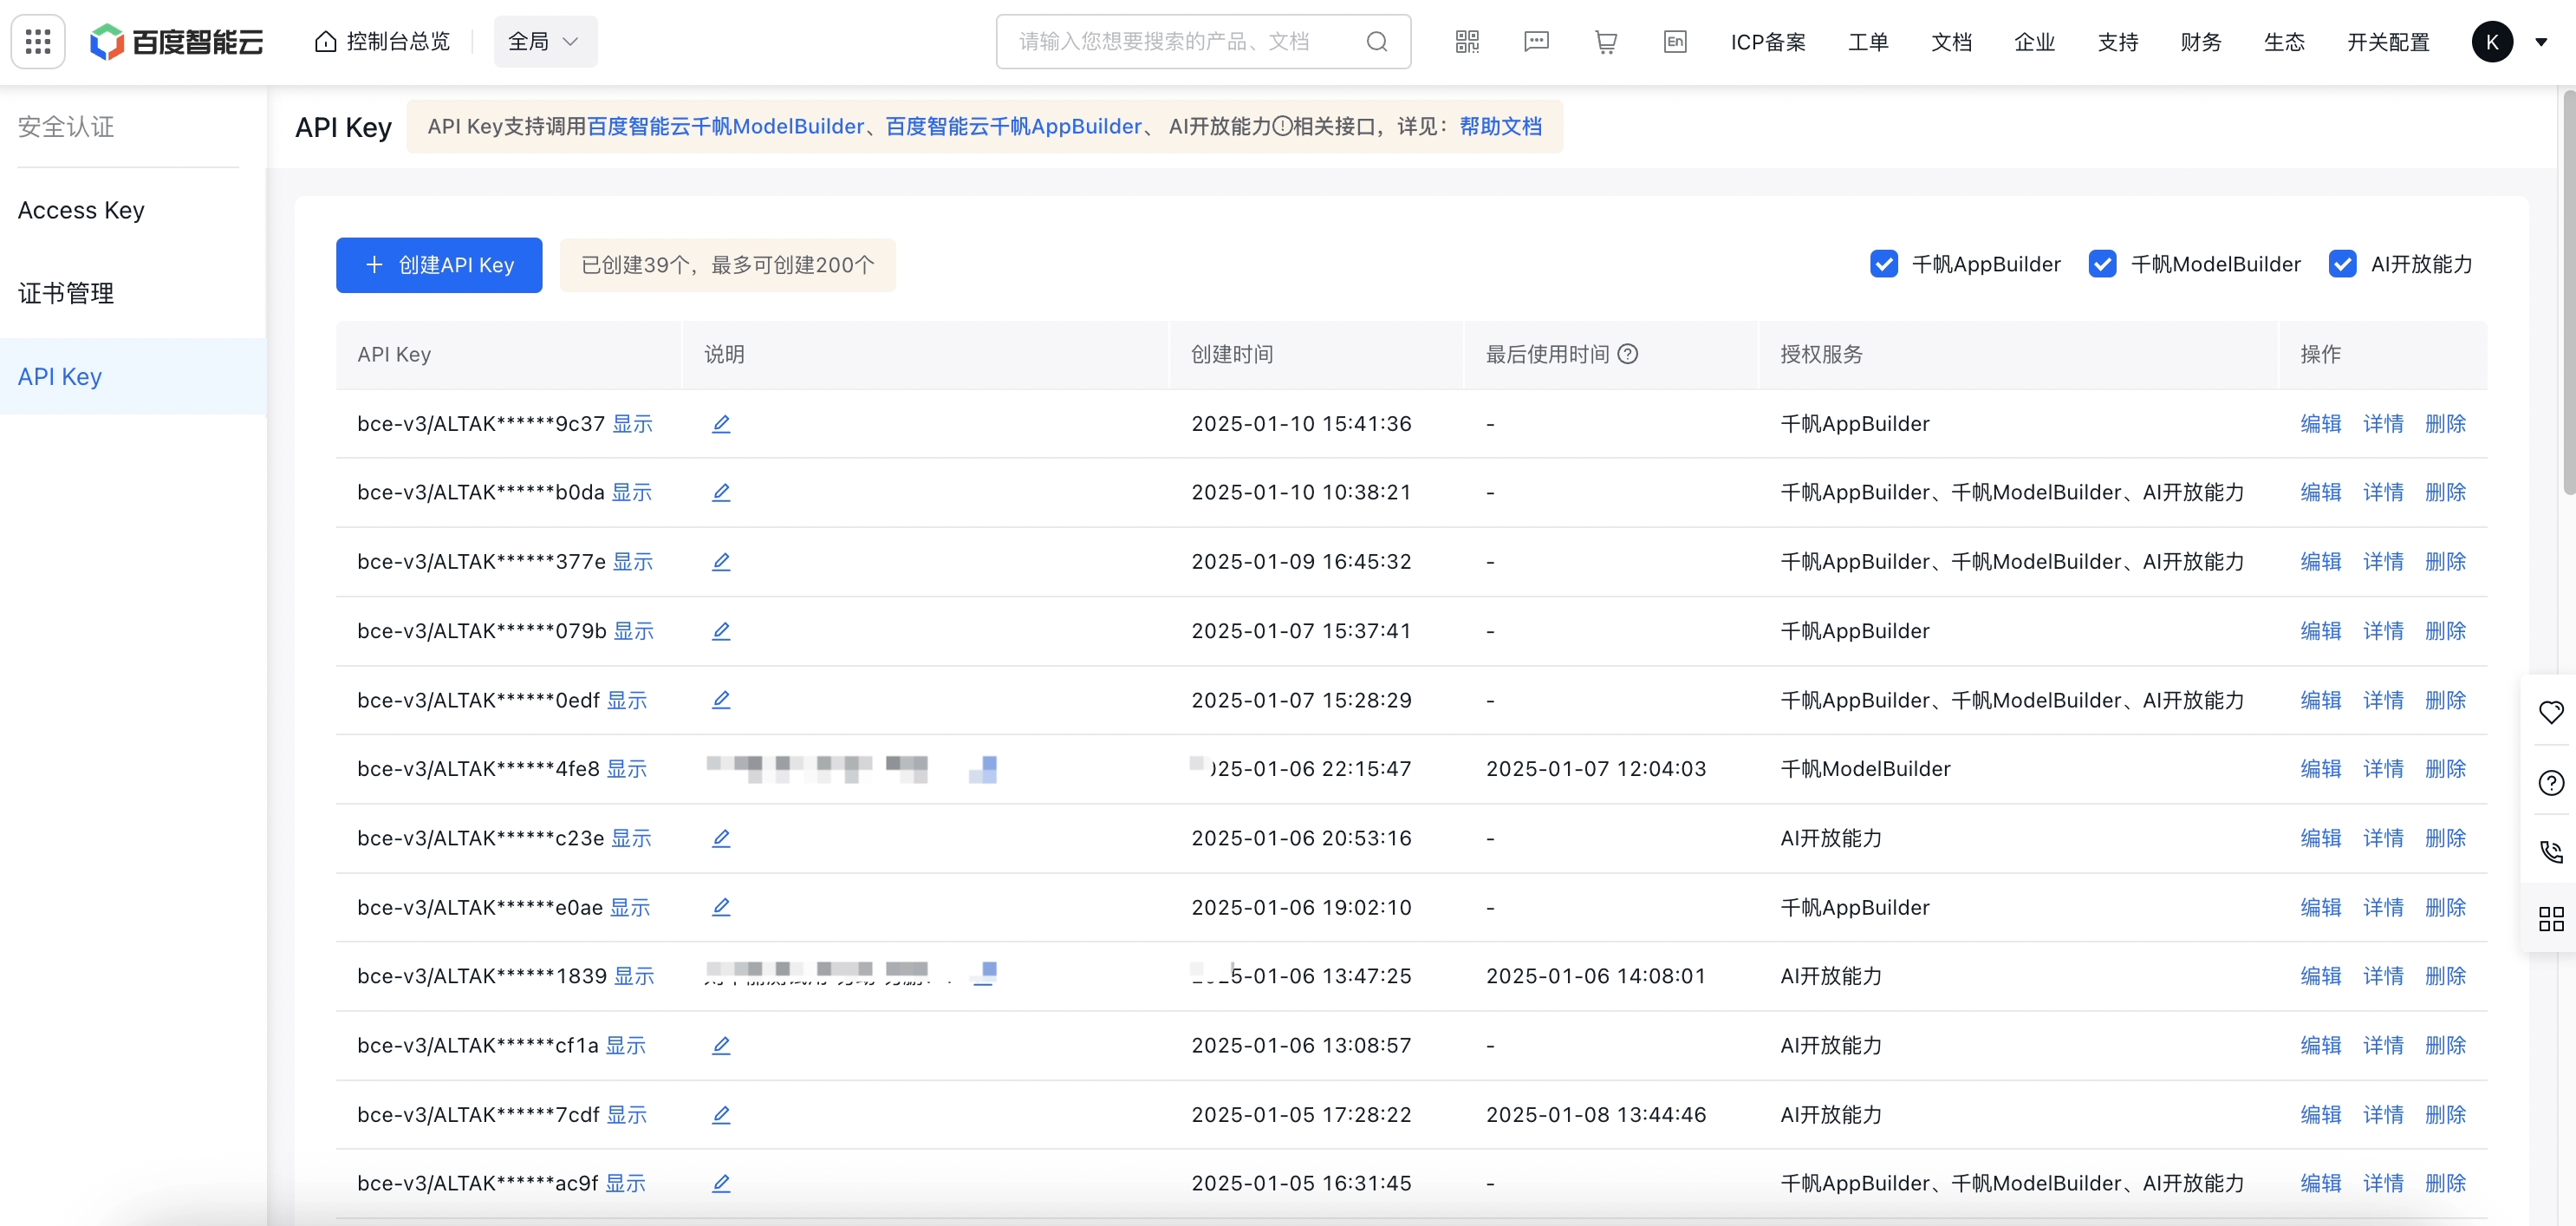Select 证书管理 in sidebar
2576x1226 pixels.
pyautogui.click(x=66, y=293)
